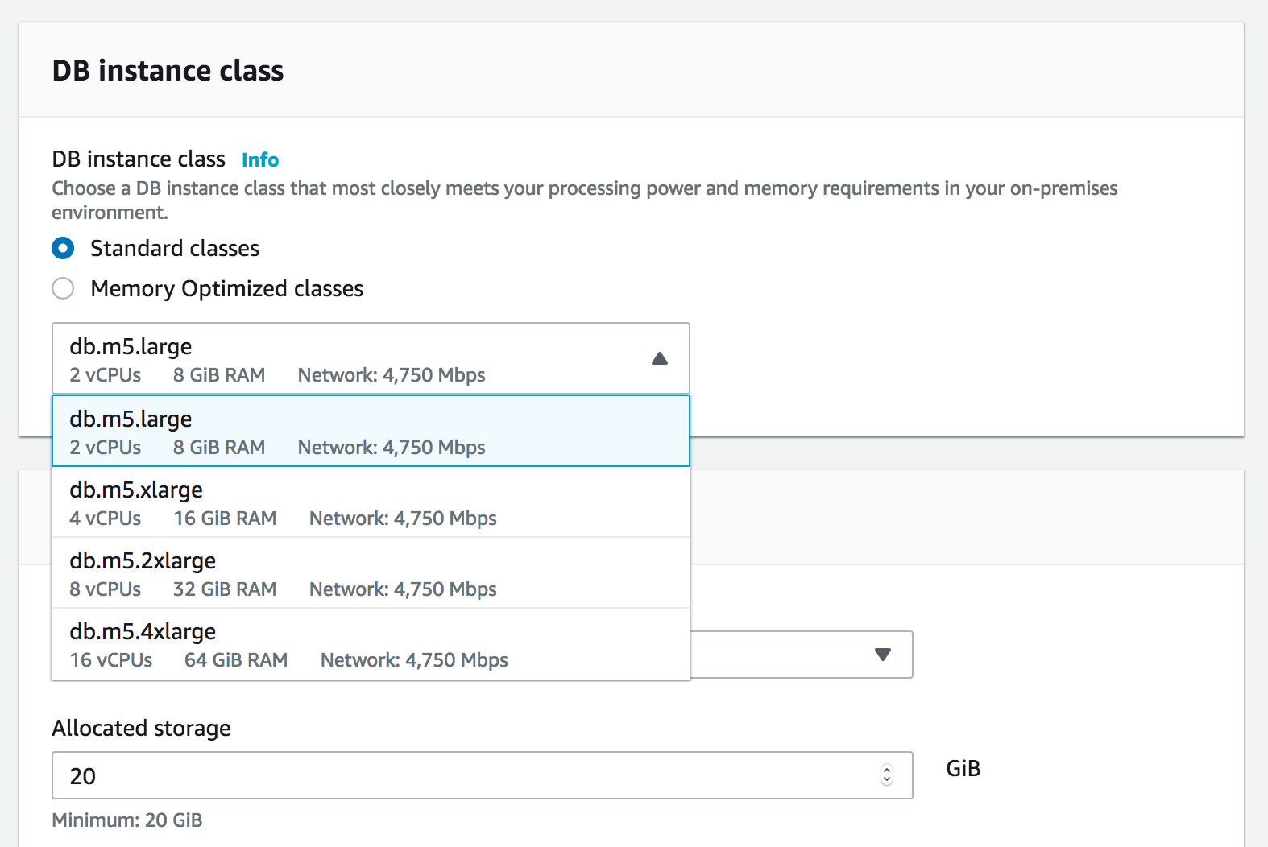
Task: Select the Memory Optimized classes radio button
Action: click(x=63, y=288)
